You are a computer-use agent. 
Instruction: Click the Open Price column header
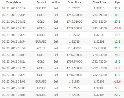click(x=74, y=2)
